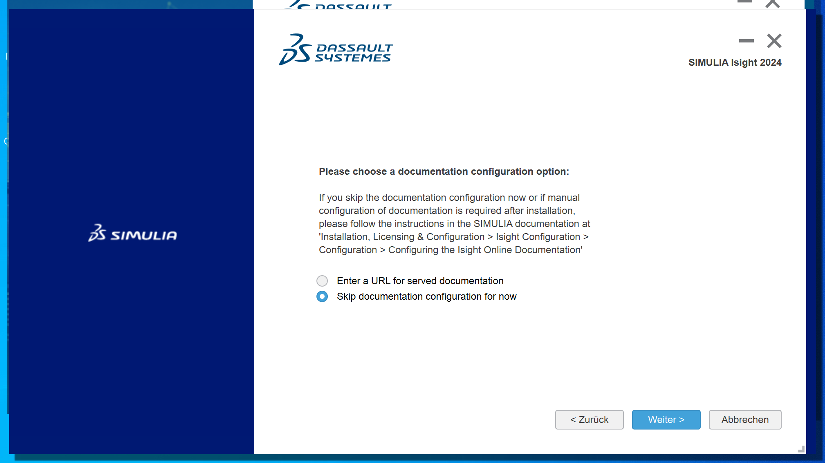Continue with the 'Weiter >' button
Screen dimensions: 825x463
coord(666,420)
